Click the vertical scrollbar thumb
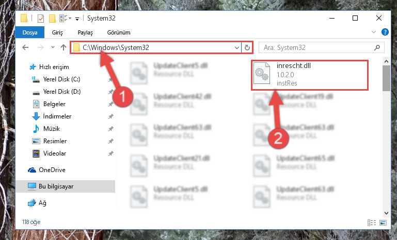Viewport: 397px width, 240px height. coord(386,78)
